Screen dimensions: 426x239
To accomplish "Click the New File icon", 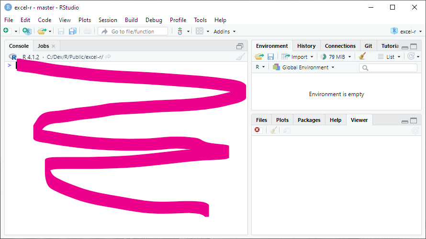I will (x=7, y=31).
